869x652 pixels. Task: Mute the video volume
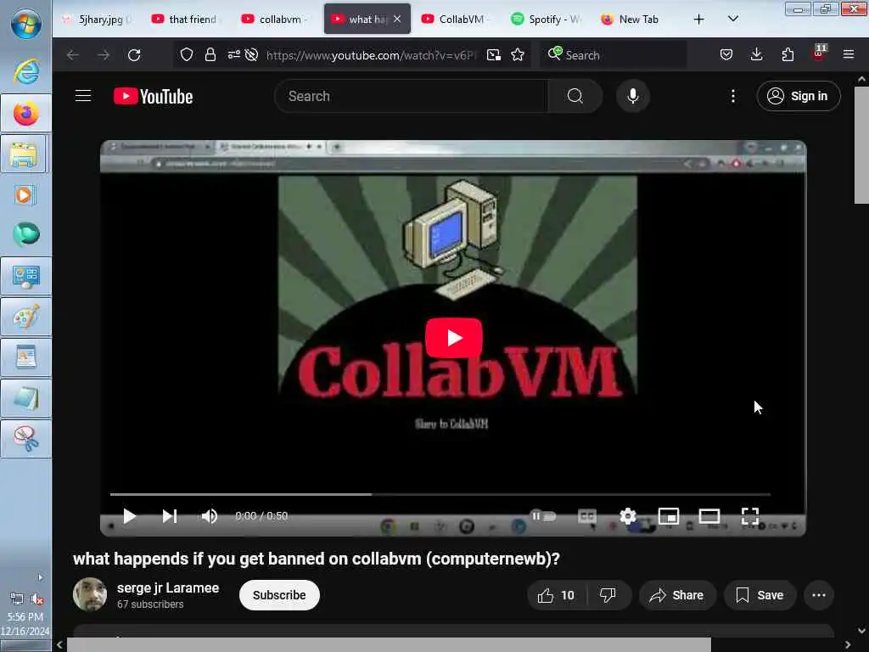click(x=209, y=516)
